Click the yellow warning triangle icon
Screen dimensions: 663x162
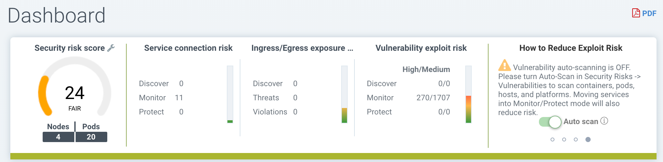(x=504, y=66)
